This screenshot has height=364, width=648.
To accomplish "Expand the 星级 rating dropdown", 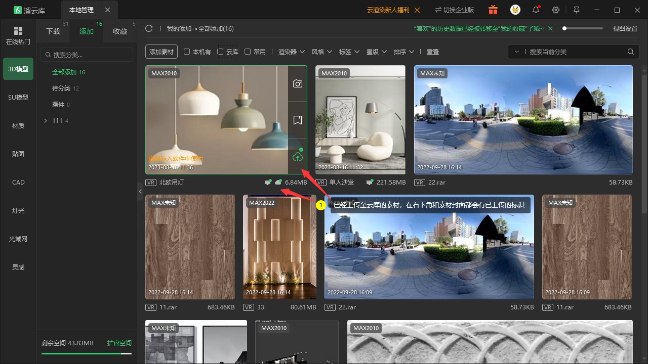I will (377, 52).
